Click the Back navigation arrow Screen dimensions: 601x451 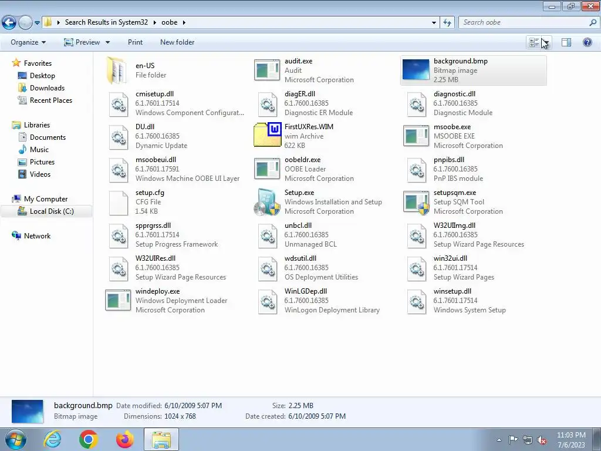(9, 23)
